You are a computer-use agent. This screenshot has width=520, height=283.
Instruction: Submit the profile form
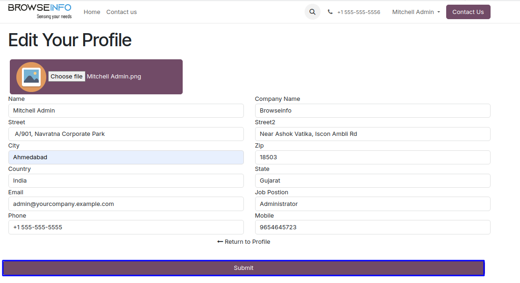[243, 268]
